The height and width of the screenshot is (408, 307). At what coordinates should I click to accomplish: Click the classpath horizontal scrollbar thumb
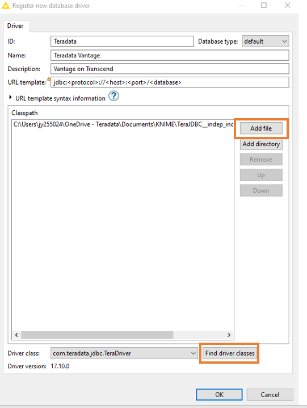[97, 335]
